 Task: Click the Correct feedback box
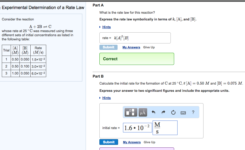(137, 59)
